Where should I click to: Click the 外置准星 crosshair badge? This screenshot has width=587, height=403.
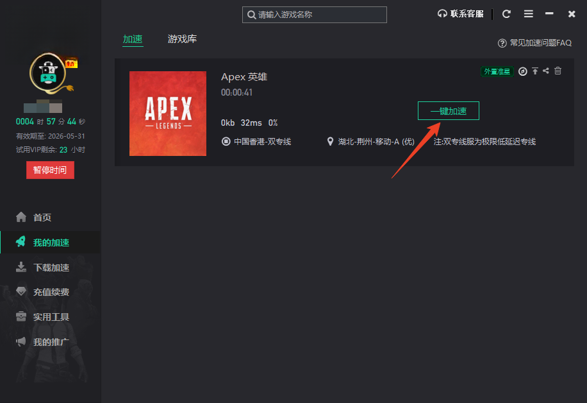[497, 71]
